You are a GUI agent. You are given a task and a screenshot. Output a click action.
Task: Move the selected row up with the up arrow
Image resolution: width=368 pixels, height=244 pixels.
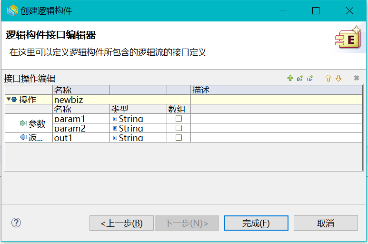pyautogui.click(x=328, y=79)
